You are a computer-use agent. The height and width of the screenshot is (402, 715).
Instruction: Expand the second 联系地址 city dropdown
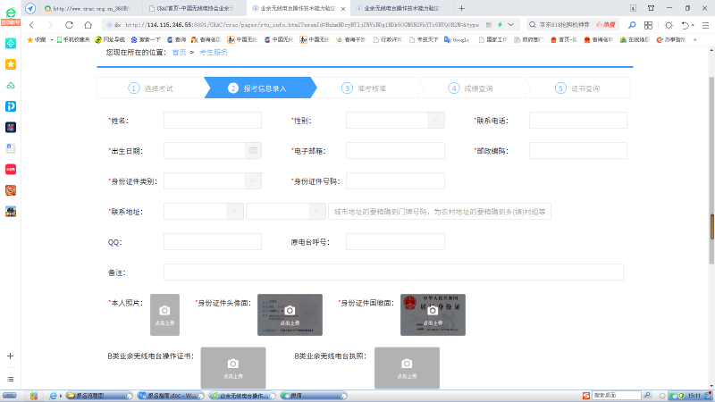coord(318,212)
